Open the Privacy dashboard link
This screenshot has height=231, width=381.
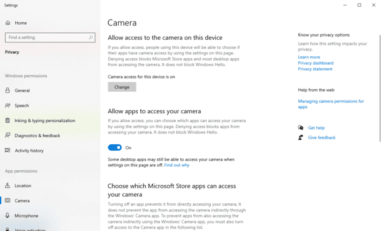point(316,63)
